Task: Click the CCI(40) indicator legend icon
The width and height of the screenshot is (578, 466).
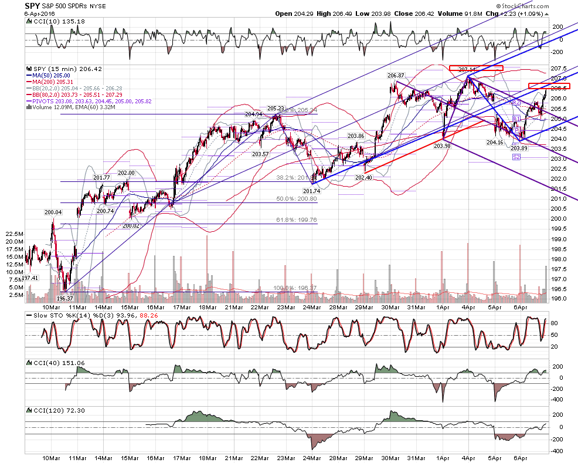Action: pyautogui.click(x=29, y=363)
